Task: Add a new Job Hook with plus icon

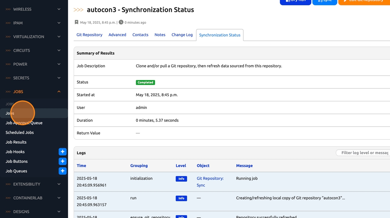Action: point(62,152)
